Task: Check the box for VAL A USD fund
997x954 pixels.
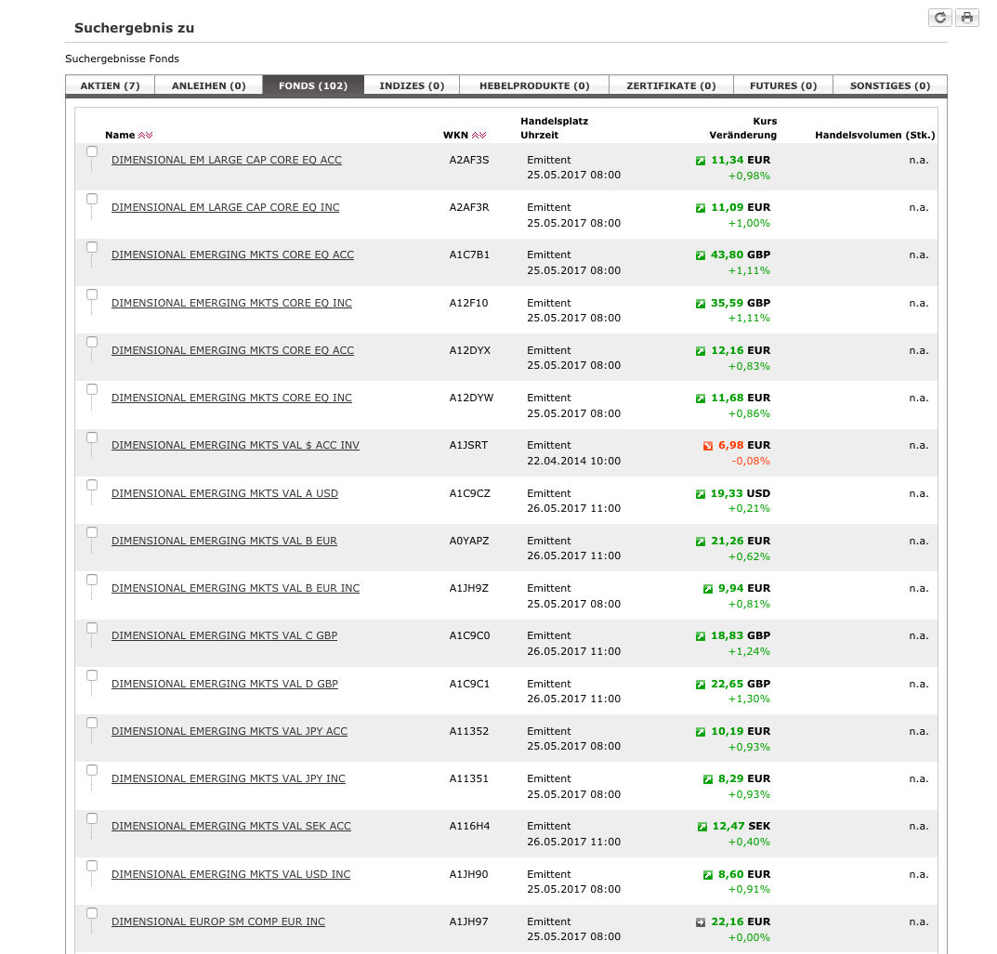Action: click(x=92, y=485)
